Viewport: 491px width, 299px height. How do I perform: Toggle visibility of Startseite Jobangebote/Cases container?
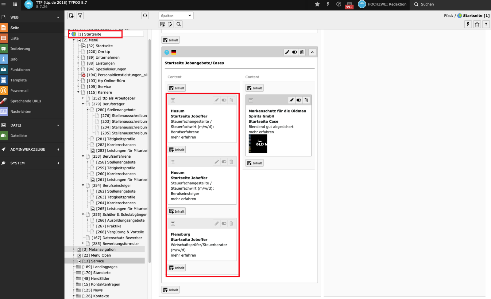coord(295,52)
